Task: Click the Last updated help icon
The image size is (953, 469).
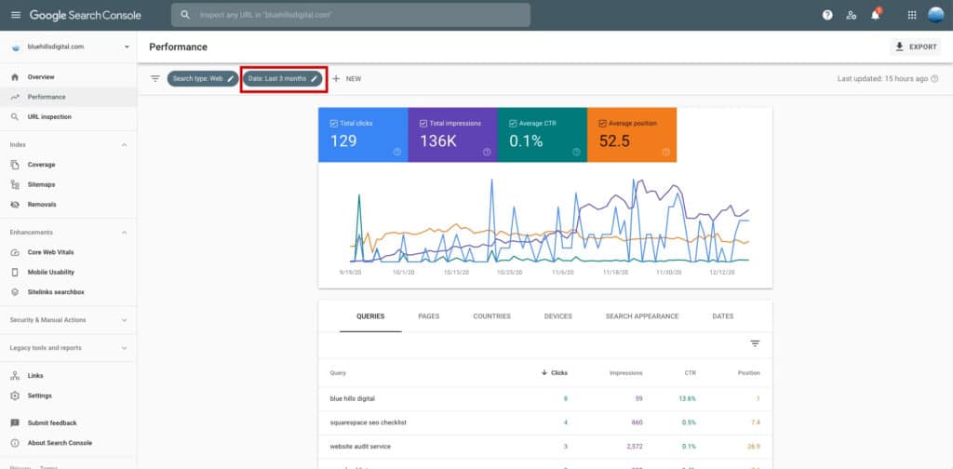Action: coord(934,78)
